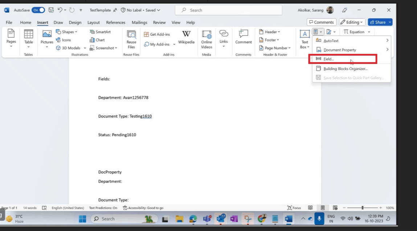Open the Footer dropdown
417x231 pixels.
[x=269, y=40]
